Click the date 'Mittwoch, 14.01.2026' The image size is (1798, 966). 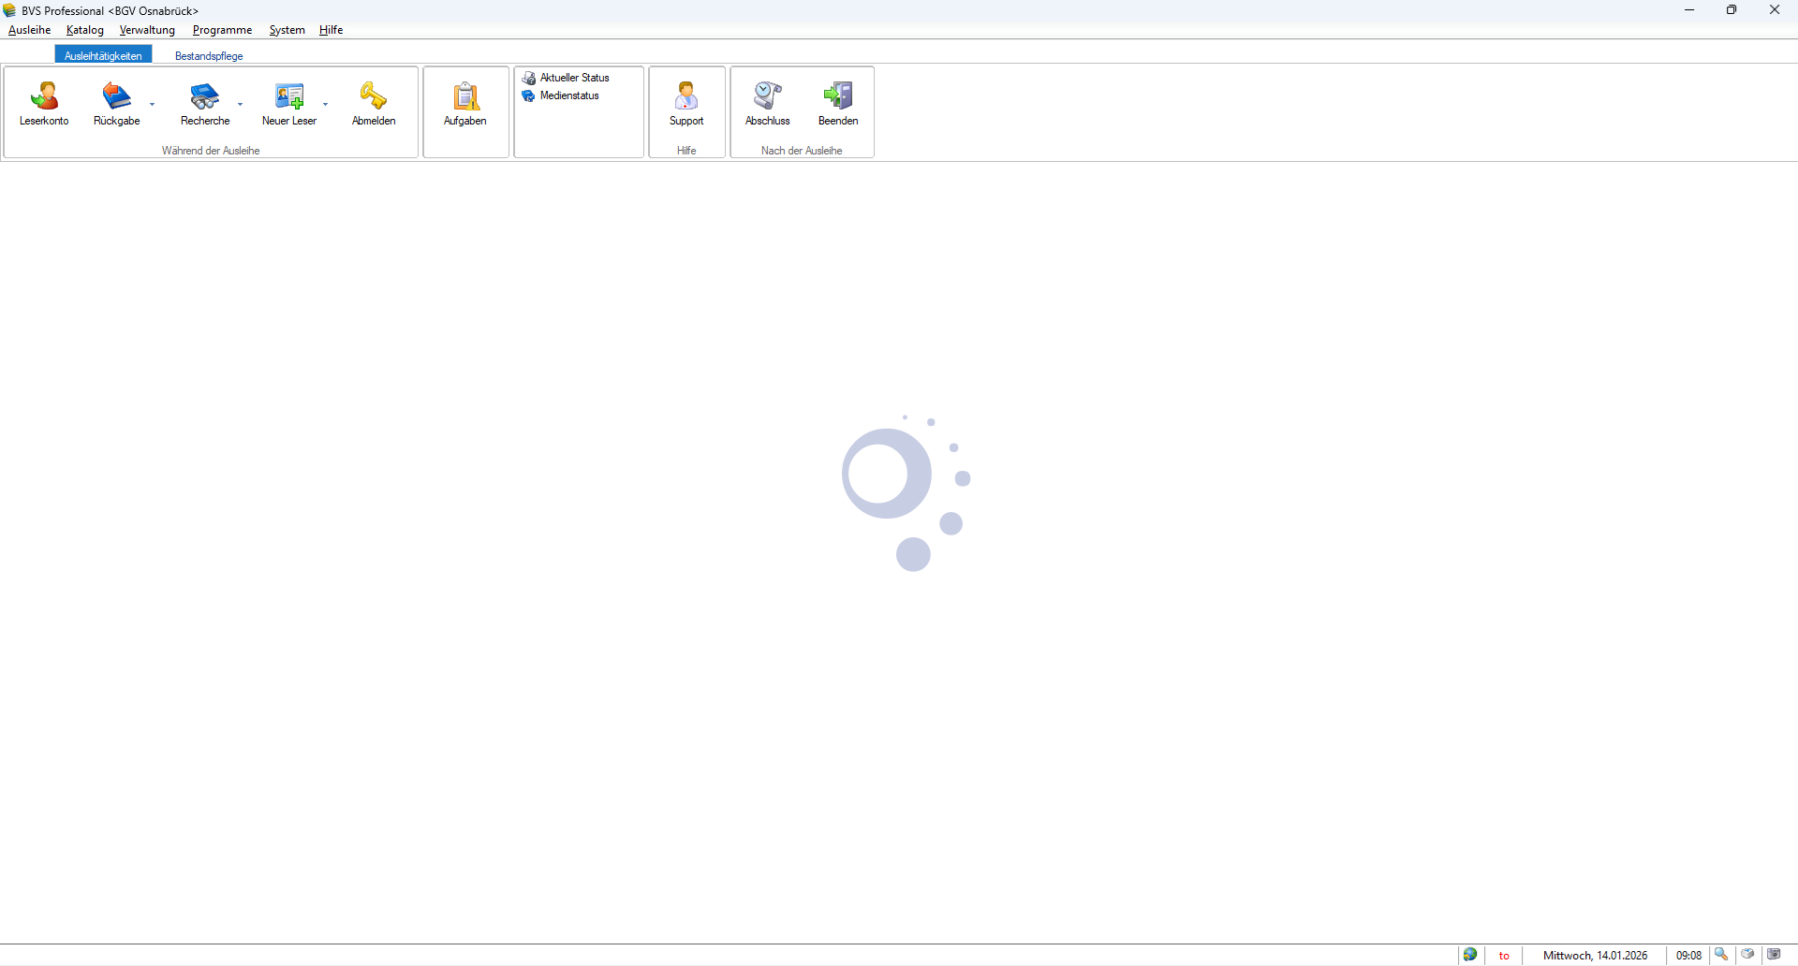pyautogui.click(x=1595, y=956)
